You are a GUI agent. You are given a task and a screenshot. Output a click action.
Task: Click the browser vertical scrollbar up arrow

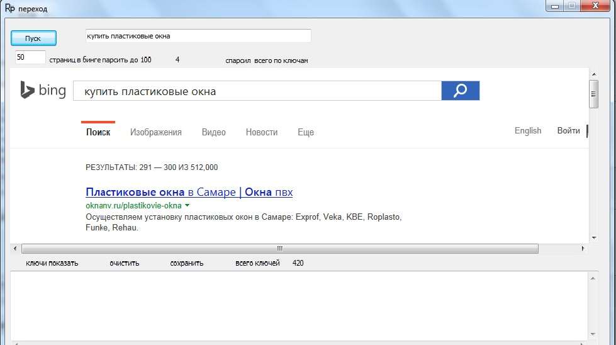click(594, 74)
